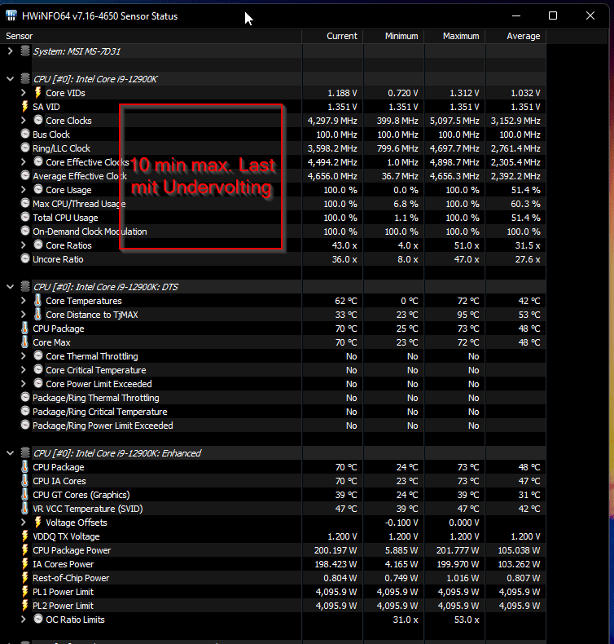Click the Voltage Offsets minimum -0.100 V
Viewport: 614px width, 644px height.
401,523
